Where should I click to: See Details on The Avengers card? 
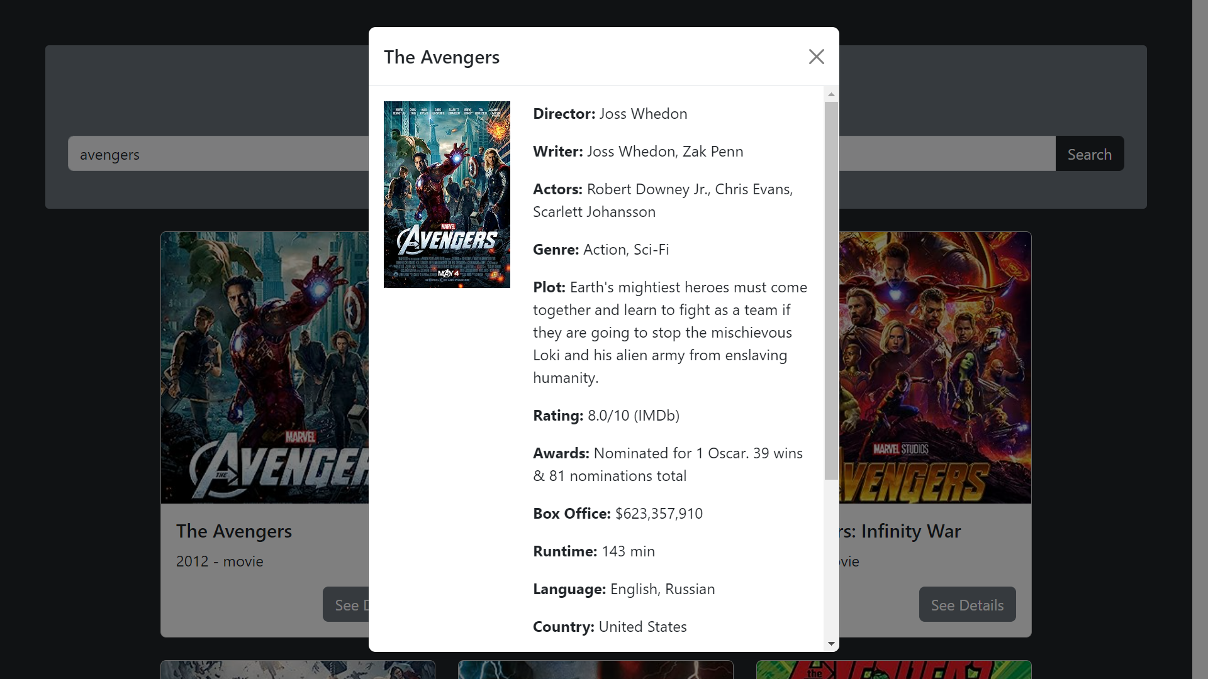point(346,605)
